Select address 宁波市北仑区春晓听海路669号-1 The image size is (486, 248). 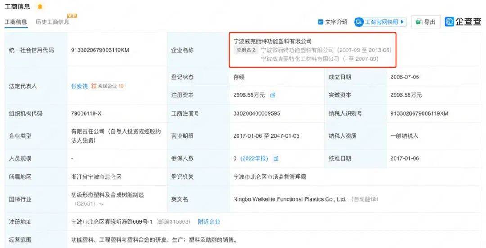[112, 221]
